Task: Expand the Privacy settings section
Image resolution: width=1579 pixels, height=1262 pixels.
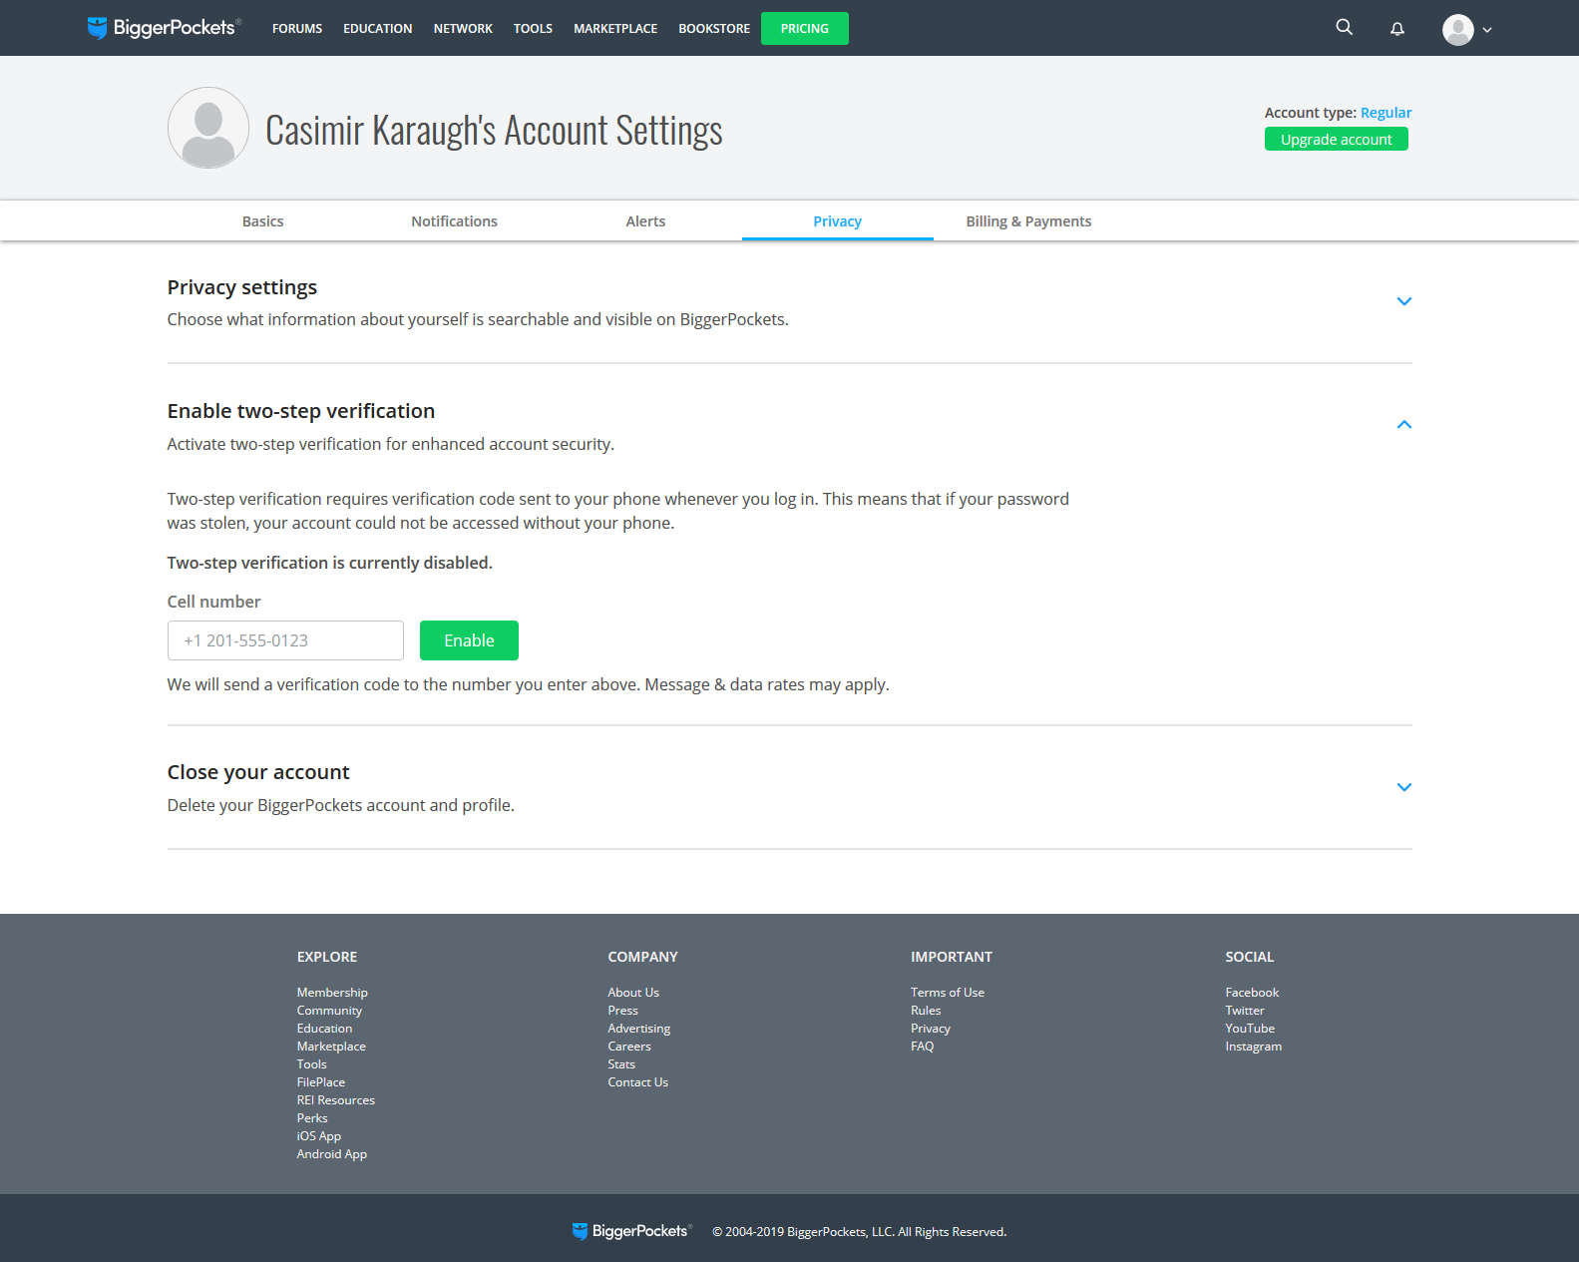Action: (1404, 301)
